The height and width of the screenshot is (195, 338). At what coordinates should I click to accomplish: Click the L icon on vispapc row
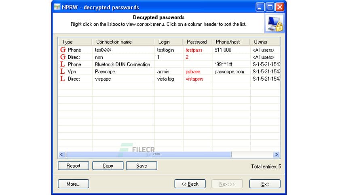tap(62, 79)
